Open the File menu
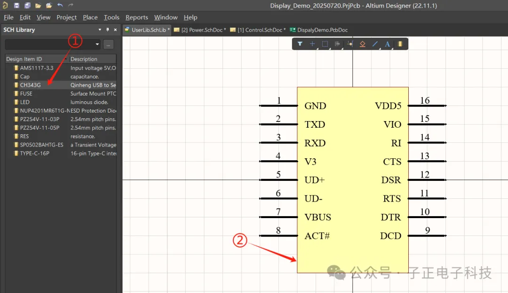The height and width of the screenshot is (293, 508). click(x=8, y=17)
